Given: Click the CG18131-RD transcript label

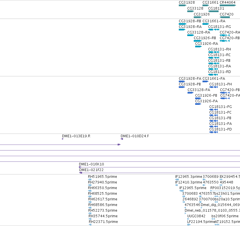Looking at the screenshot, I should point(219,72).
